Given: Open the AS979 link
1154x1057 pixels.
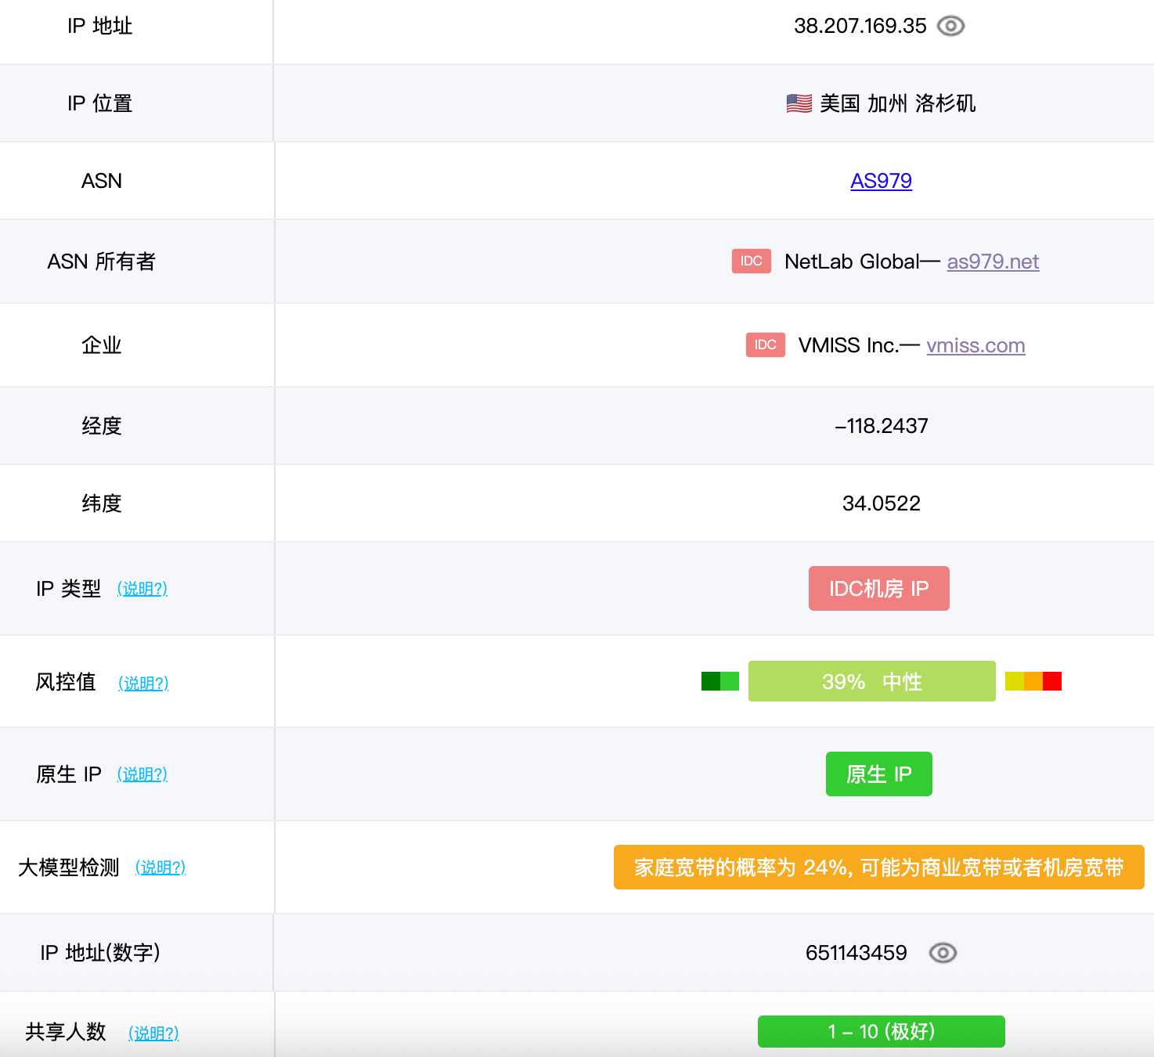Looking at the screenshot, I should tap(881, 181).
